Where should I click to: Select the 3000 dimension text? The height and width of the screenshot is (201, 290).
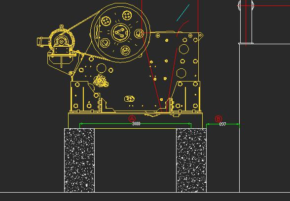tap(136, 124)
